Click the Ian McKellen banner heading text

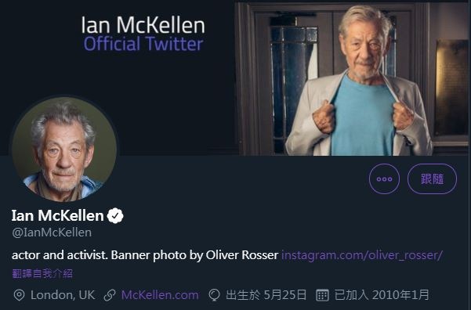point(143,25)
